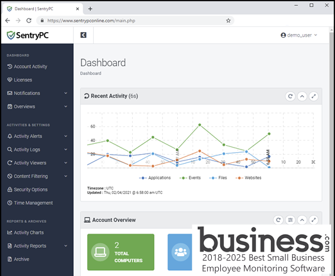335x276 pixels.
Task: Expand Account Overview panel to fullscreen
Action: tap(314, 220)
